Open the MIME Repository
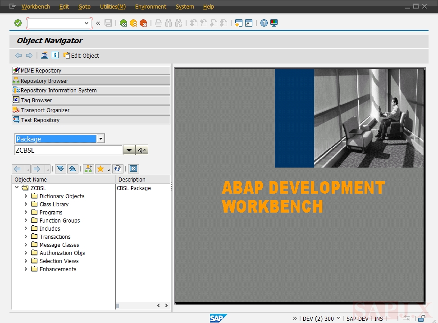 pyautogui.click(x=91, y=70)
